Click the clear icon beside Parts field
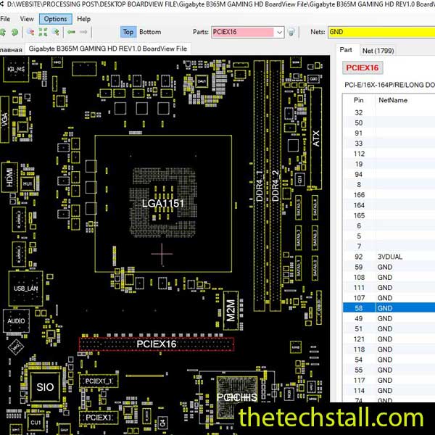This screenshot has width=435, height=435. pyautogui.click(x=291, y=32)
